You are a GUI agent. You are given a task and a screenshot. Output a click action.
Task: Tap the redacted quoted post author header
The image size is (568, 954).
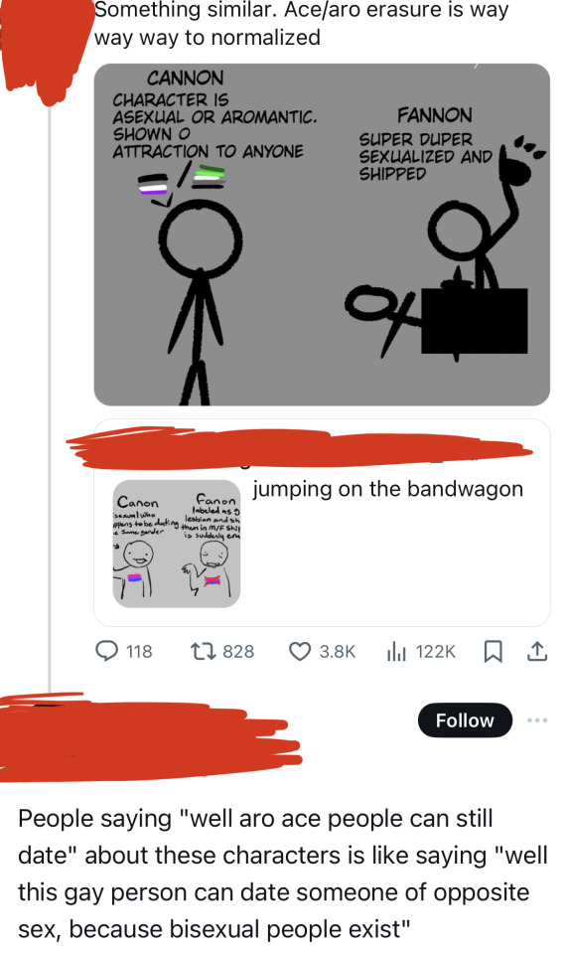[299, 449]
